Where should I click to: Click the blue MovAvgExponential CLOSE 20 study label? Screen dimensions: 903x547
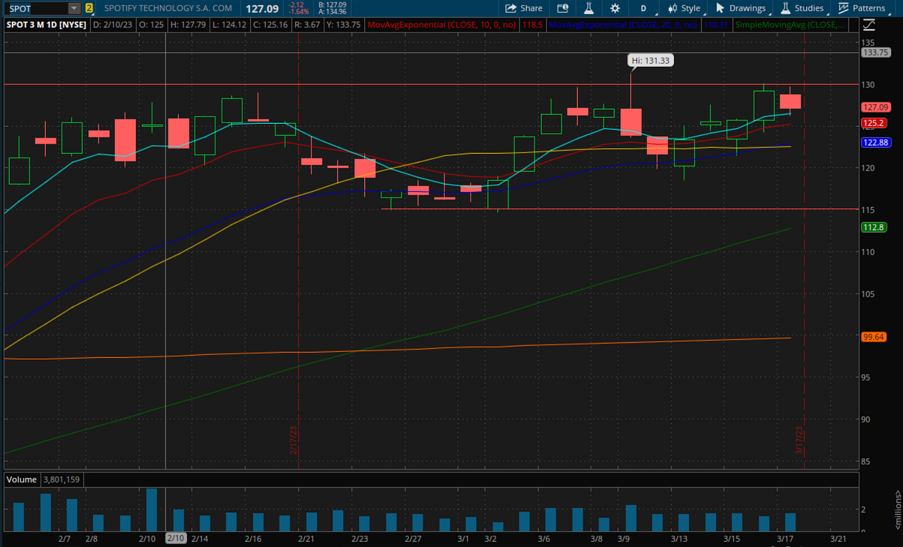coord(623,25)
